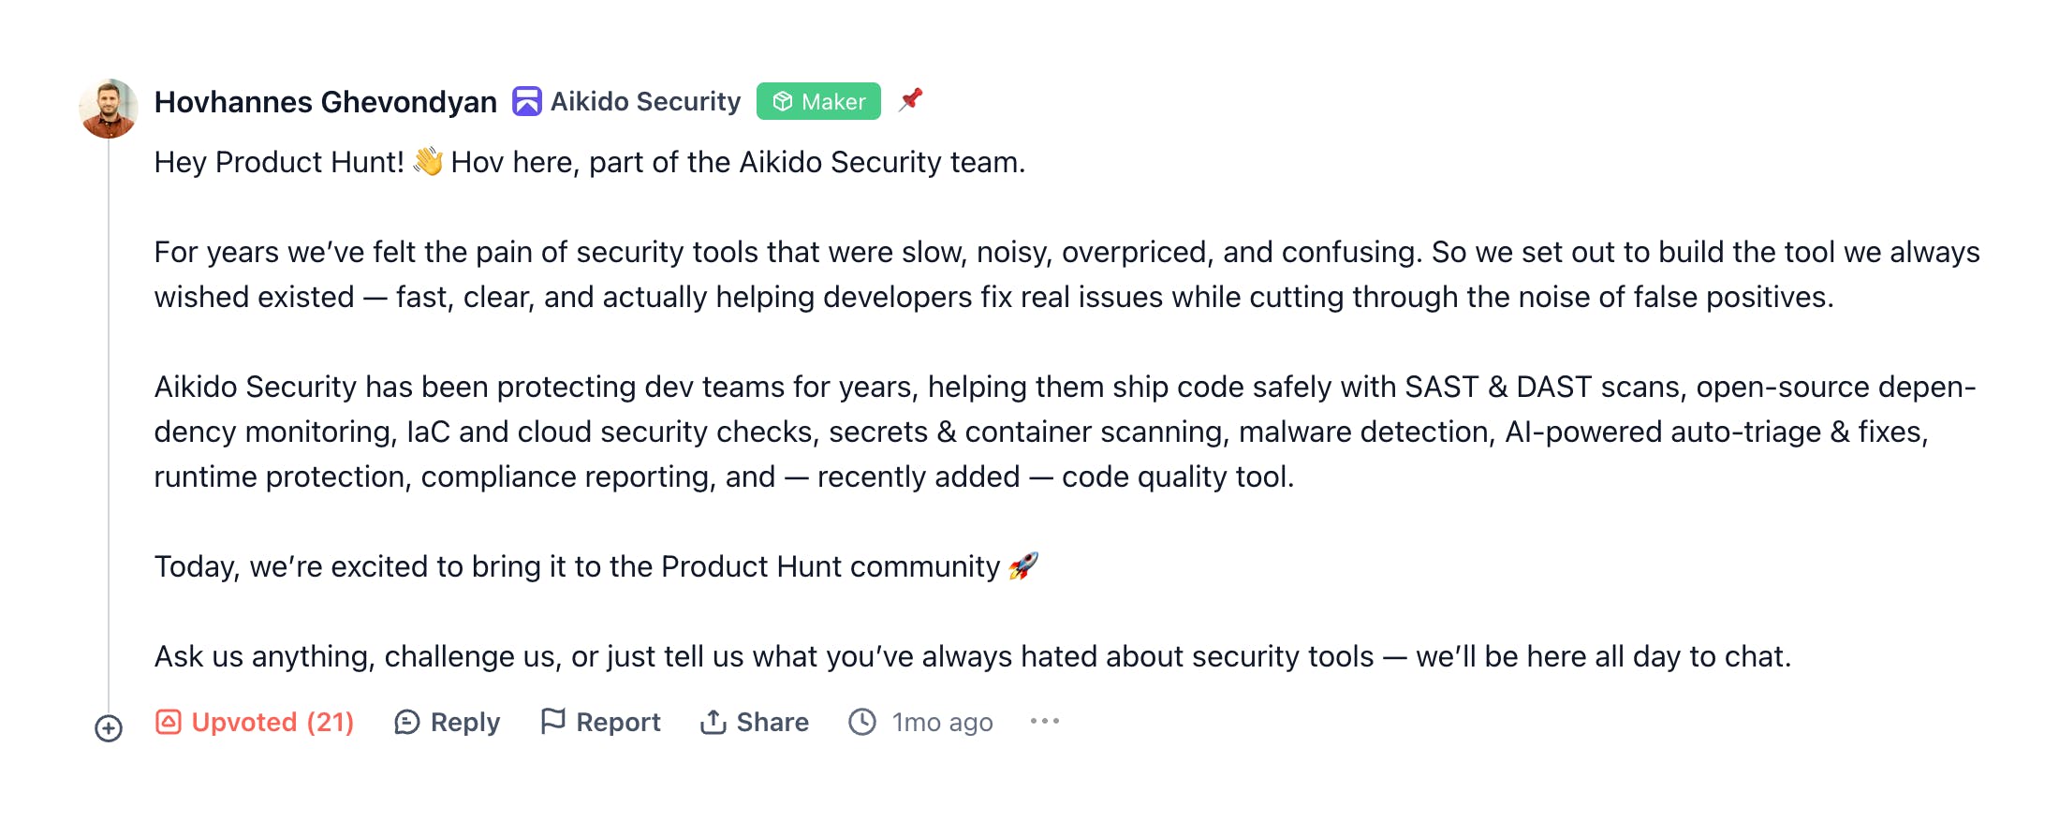Open the three-dot more options menu
Viewport: 2059px width, 821px height.
(x=1044, y=721)
